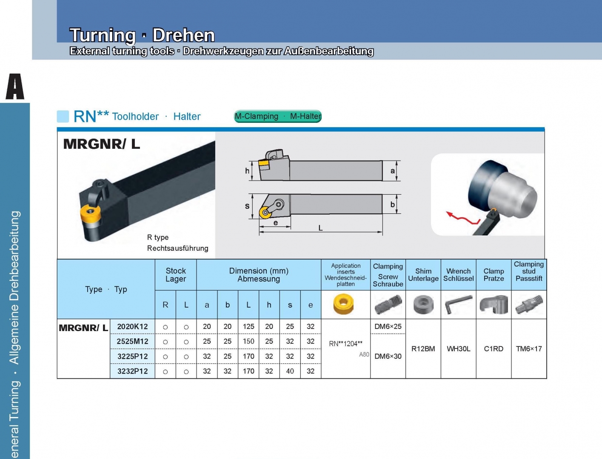Click the 'Clamp Pratze' header

coord(494,275)
